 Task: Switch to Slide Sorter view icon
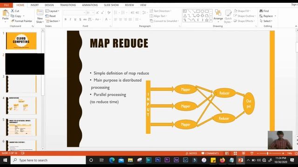tap(235, 154)
